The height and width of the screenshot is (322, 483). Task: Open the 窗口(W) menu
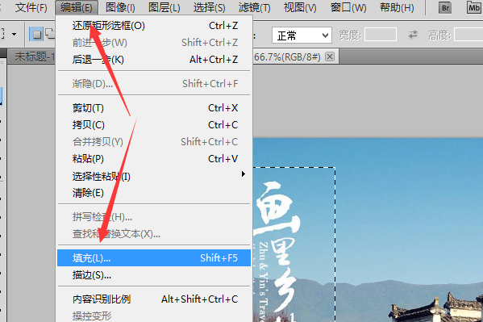click(348, 7)
